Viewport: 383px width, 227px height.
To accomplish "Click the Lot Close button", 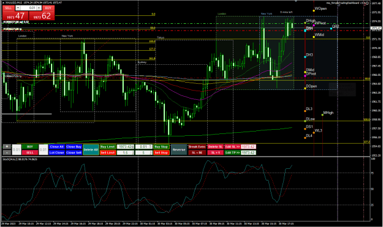I will tap(56, 152).
